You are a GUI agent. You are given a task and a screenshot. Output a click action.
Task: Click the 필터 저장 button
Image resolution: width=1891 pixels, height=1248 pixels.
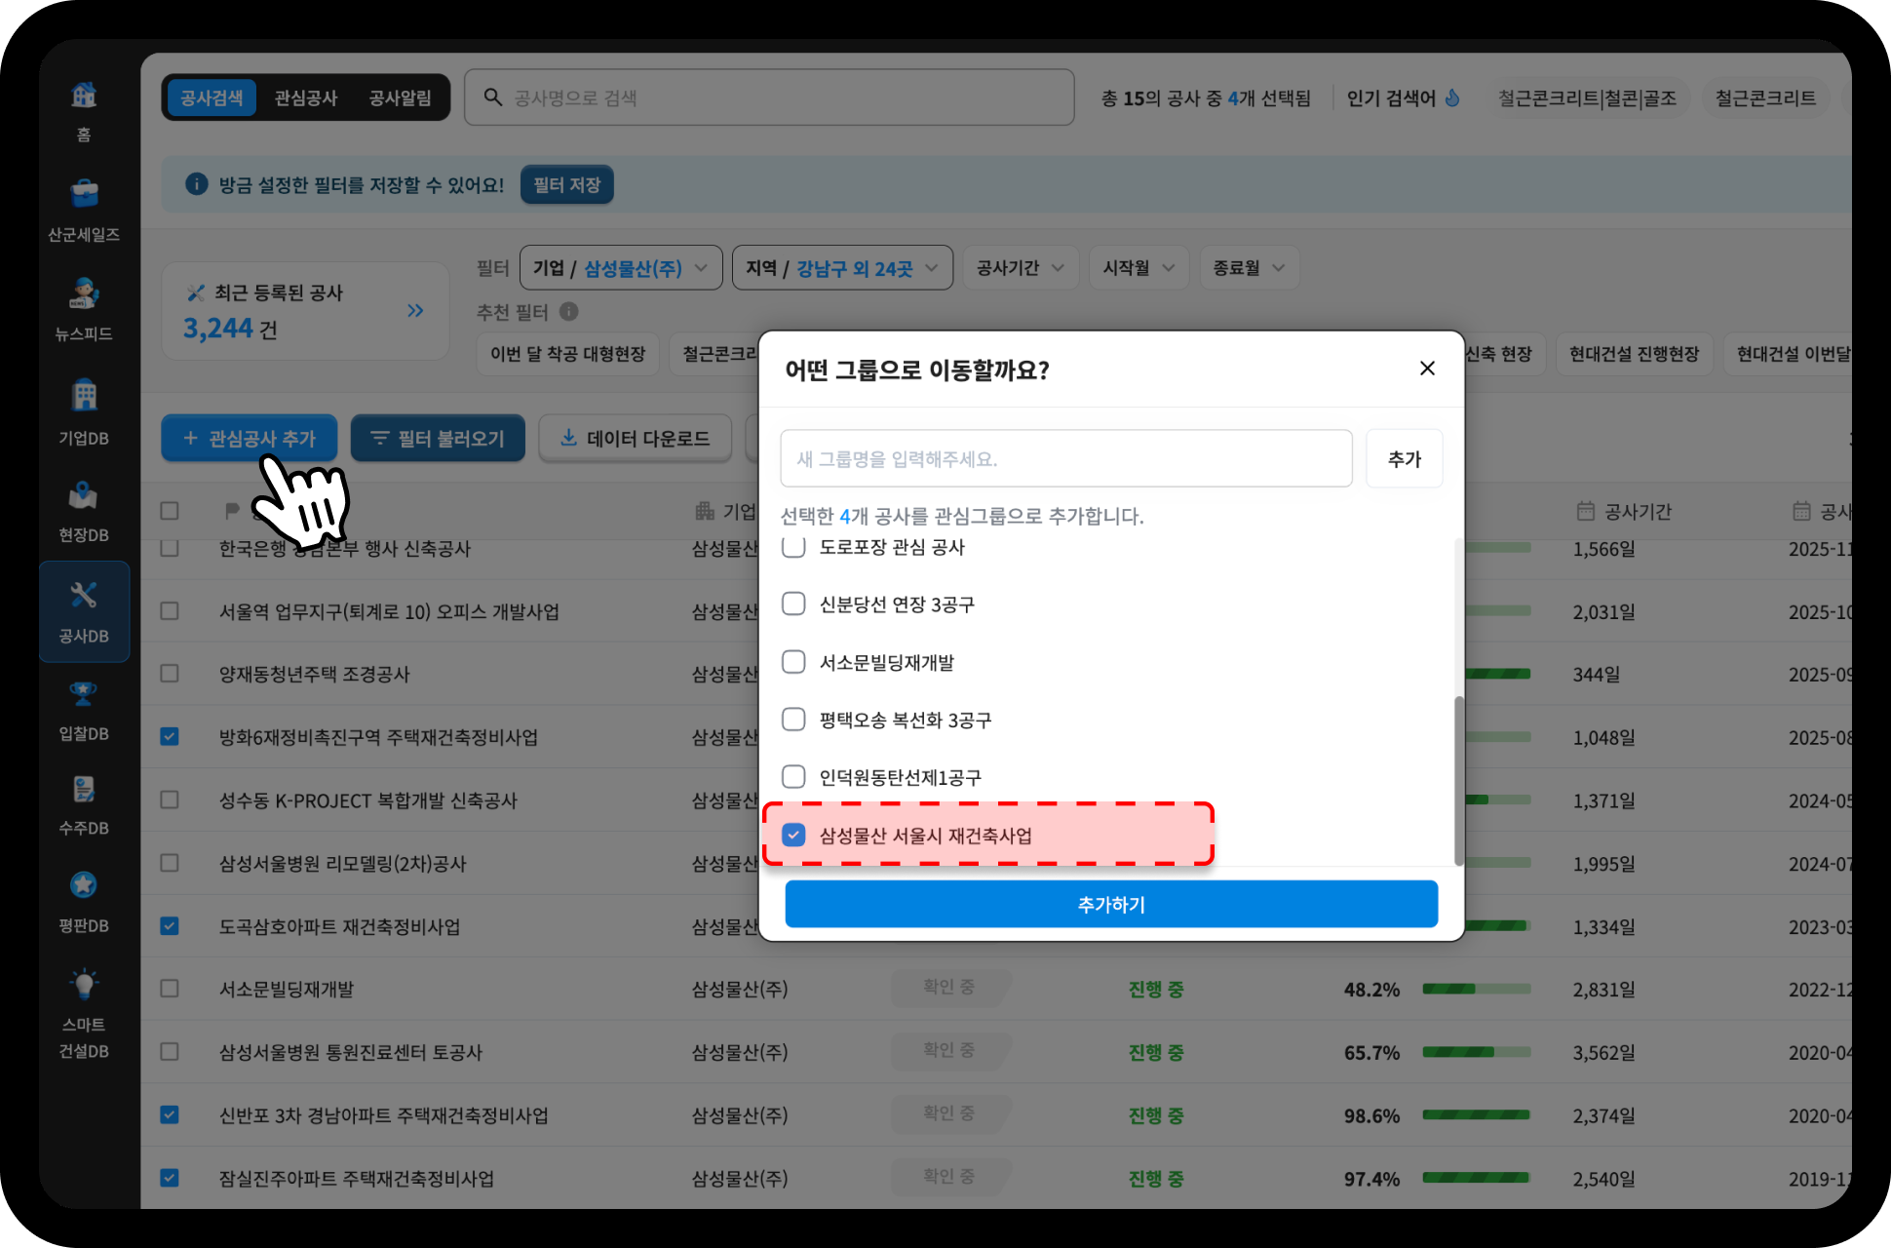click(x=566, y=184)
